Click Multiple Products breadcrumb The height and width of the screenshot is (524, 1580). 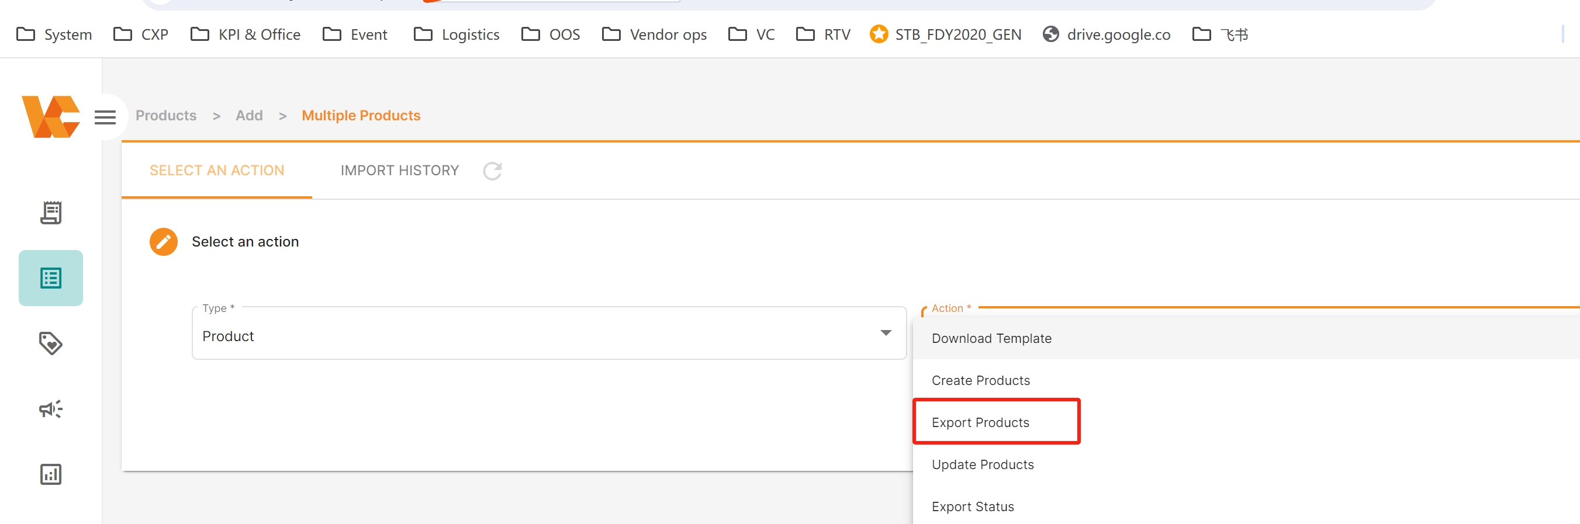(x=361, y=115)
